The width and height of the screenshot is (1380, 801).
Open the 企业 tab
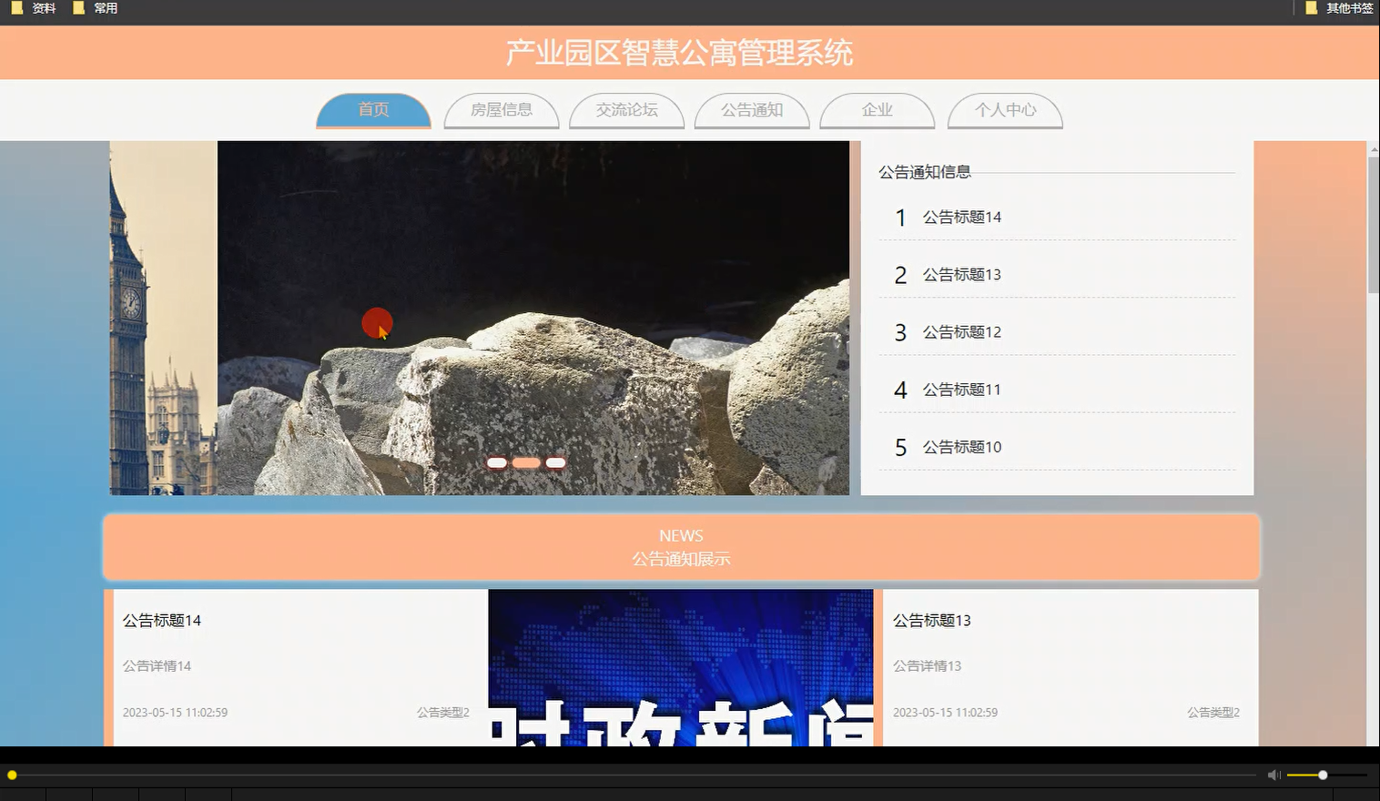(x=877, y=109)
